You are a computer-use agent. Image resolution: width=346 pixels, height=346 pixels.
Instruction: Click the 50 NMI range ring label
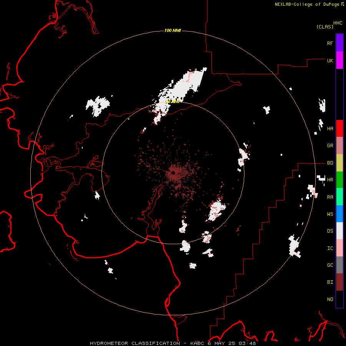tap(173, 102)
